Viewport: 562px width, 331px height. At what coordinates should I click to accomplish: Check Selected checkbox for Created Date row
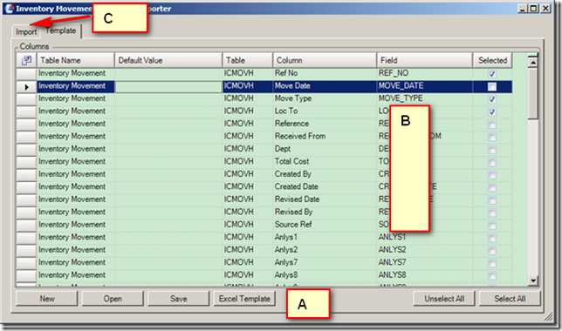click(x=492, y=188)
